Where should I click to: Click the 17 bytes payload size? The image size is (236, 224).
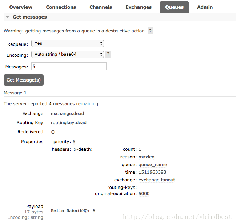pos(34,212)
